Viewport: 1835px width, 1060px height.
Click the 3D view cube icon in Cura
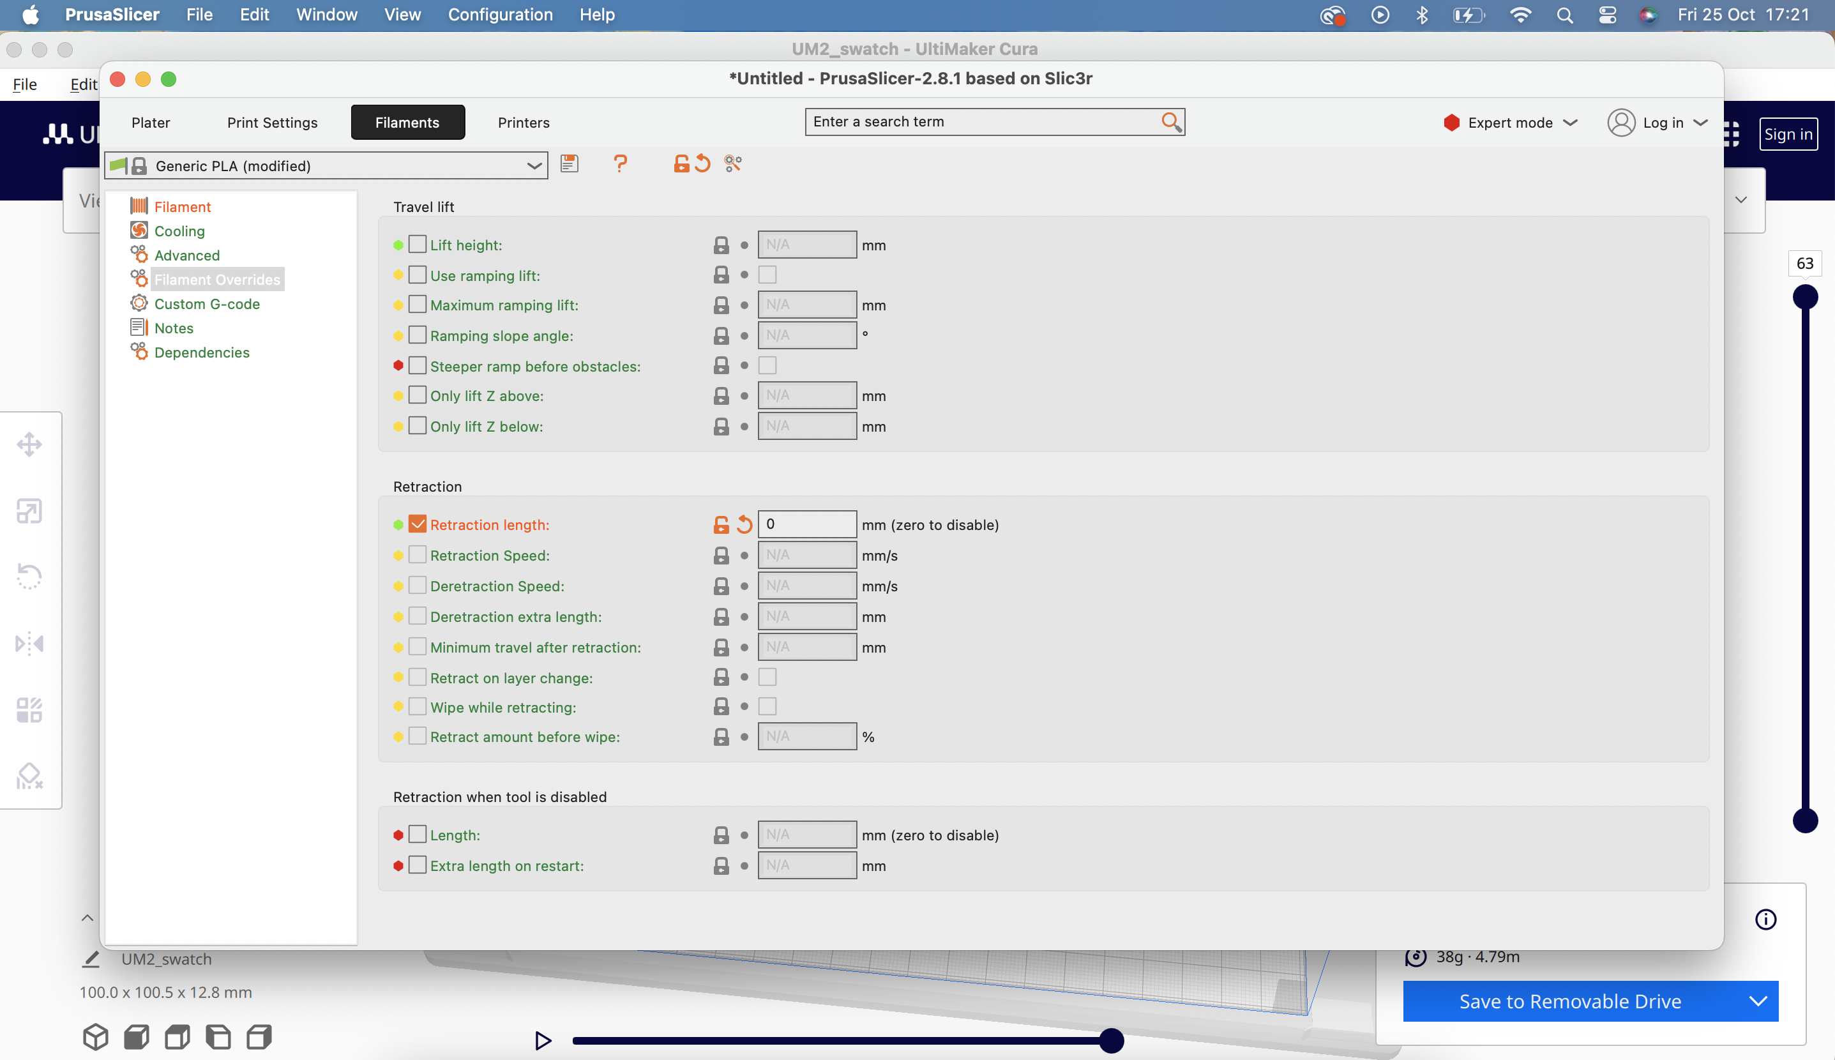point(95,1037)
